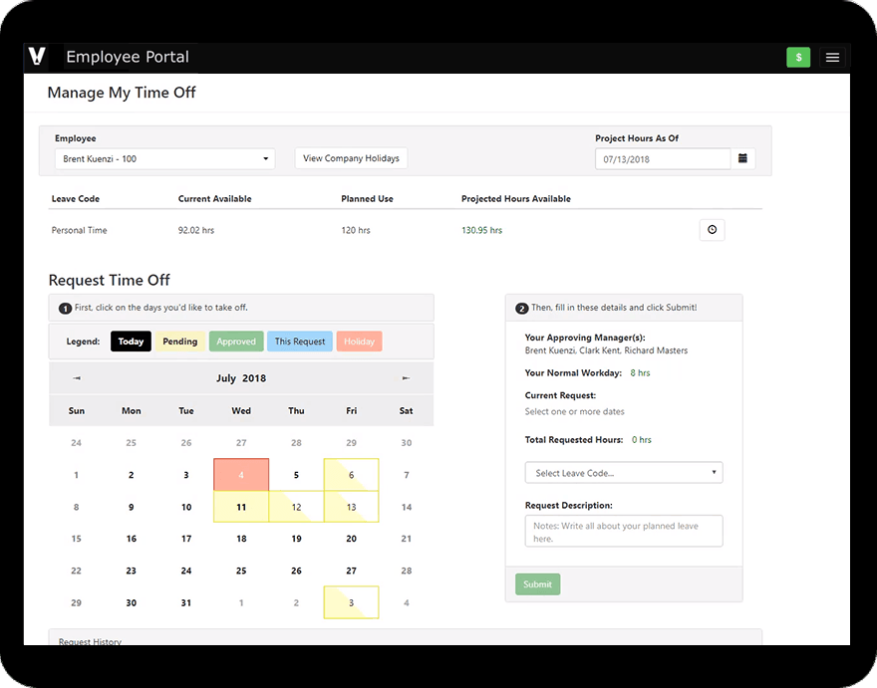Open the Leave Code dropdown caret
The width and height of the screenshot is (877, 688).
tap(715, 473)
